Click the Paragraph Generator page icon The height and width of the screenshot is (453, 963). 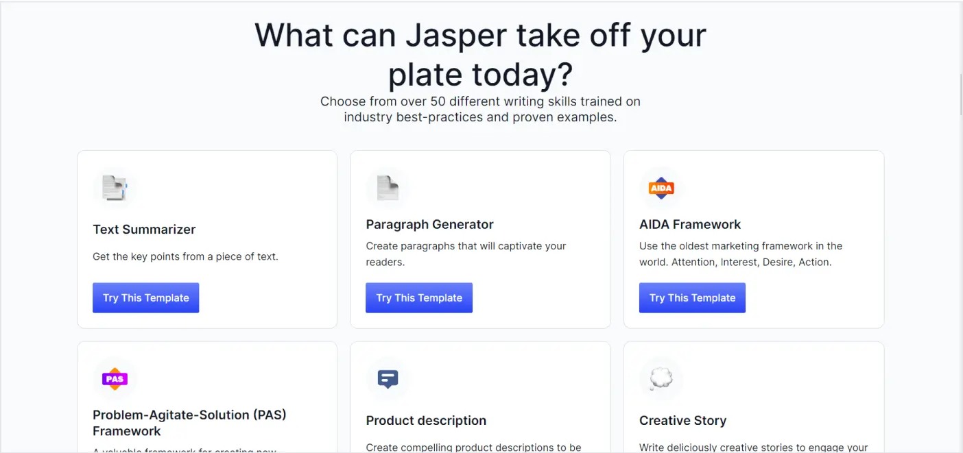coord(388,186)
